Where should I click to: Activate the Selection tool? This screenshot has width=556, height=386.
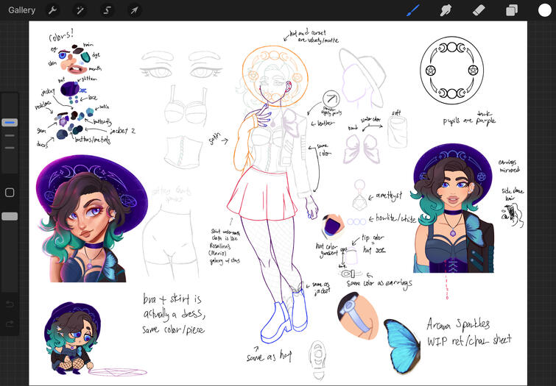(x=107, y=10)
